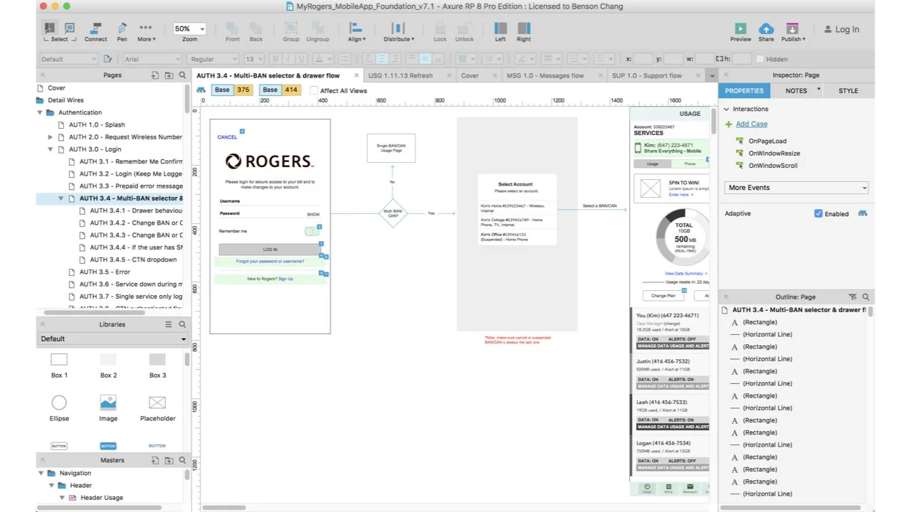Toggle the Left panel visibility
The image size is (911, 512).
500,31
